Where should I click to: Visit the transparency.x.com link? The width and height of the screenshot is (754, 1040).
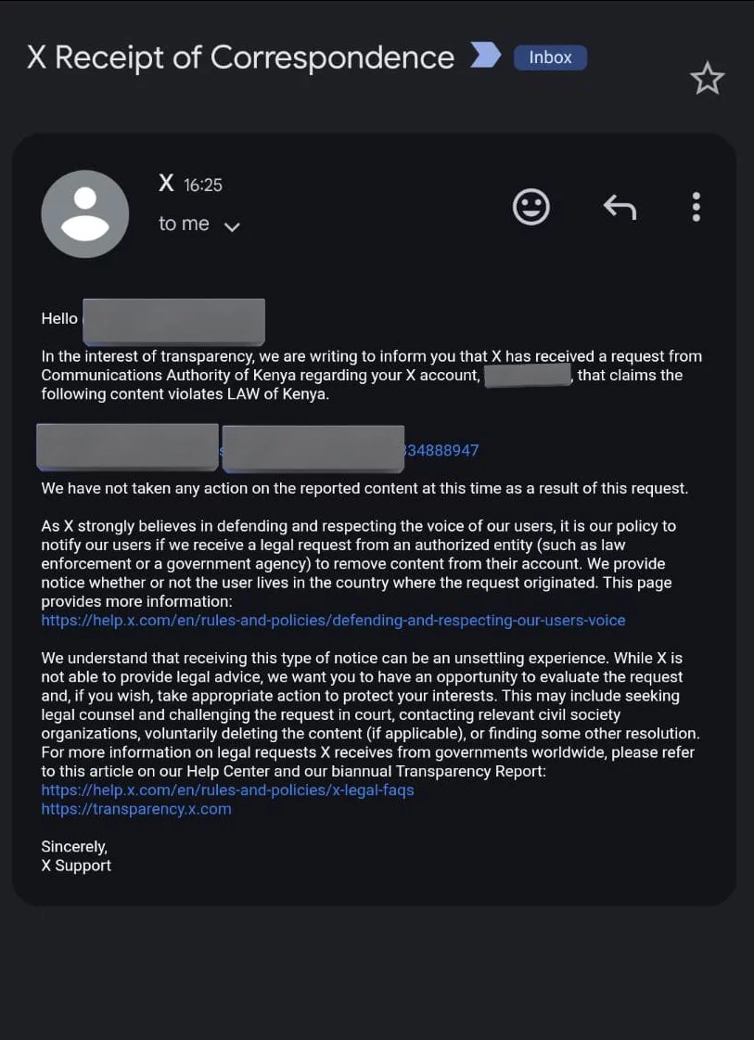pyautogui.click(x=136, y=809)
